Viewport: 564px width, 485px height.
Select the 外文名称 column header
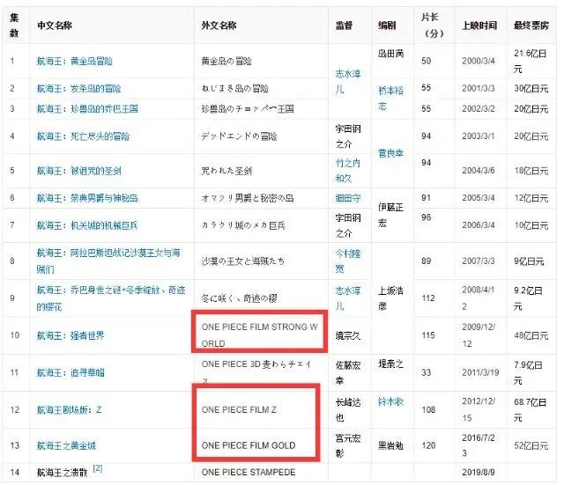pos(219,26)
